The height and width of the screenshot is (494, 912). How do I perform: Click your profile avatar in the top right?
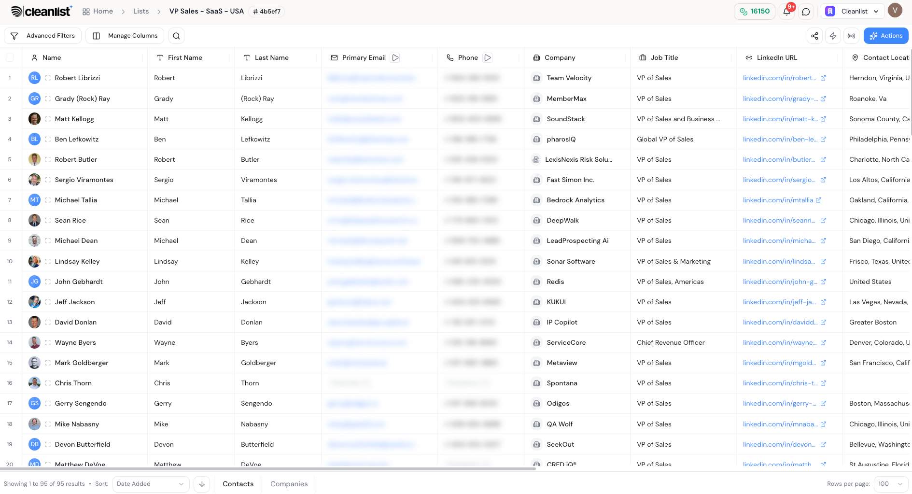pos(896,10)
